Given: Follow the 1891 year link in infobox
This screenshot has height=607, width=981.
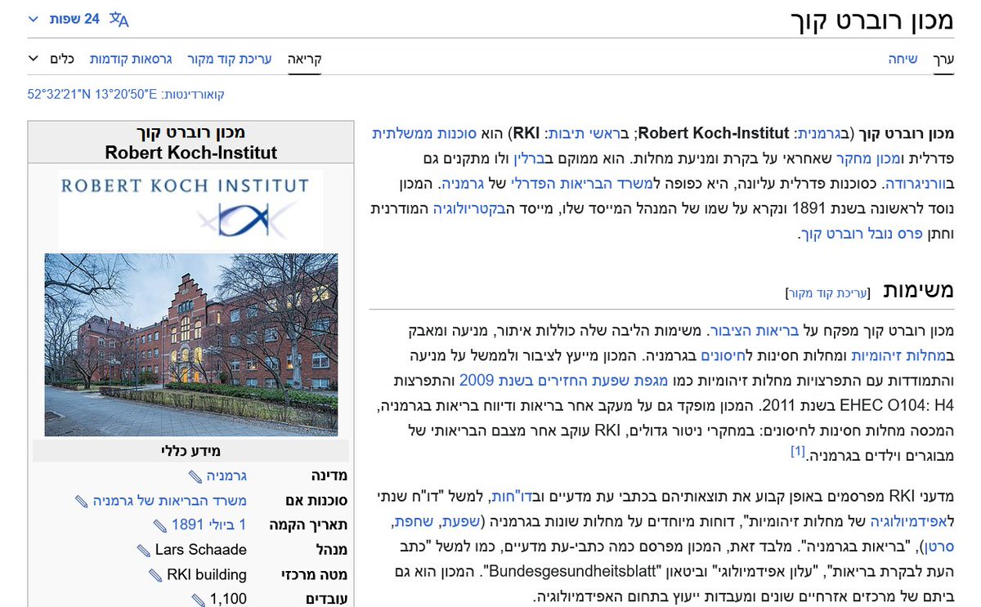Looking at the screenshot, I should pos(189,524).
